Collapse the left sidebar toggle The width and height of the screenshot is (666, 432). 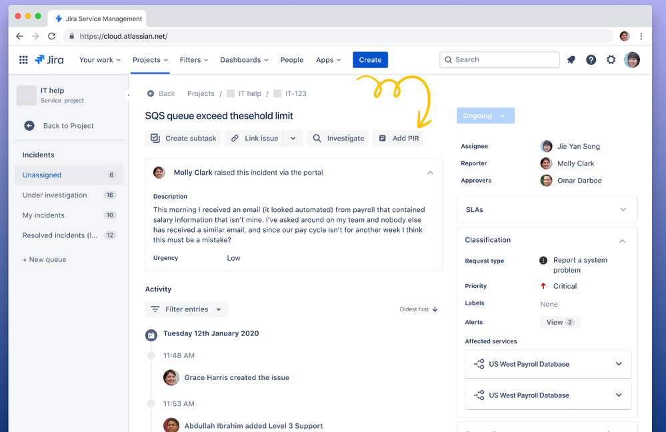tap(128, 95)
